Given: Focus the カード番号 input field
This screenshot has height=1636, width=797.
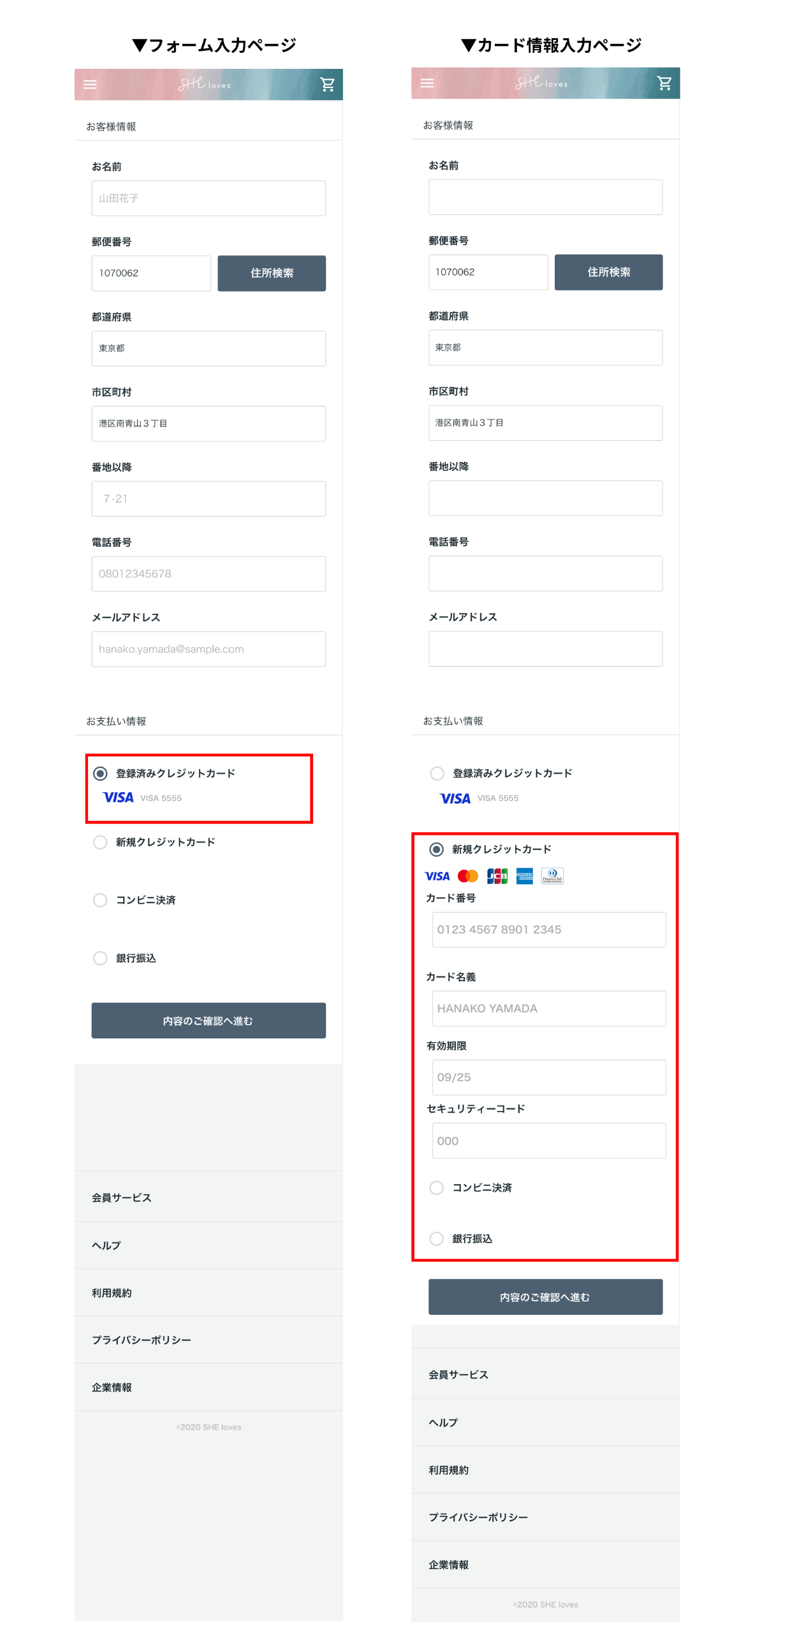Looking at the screenshot, I should (548, 929).
